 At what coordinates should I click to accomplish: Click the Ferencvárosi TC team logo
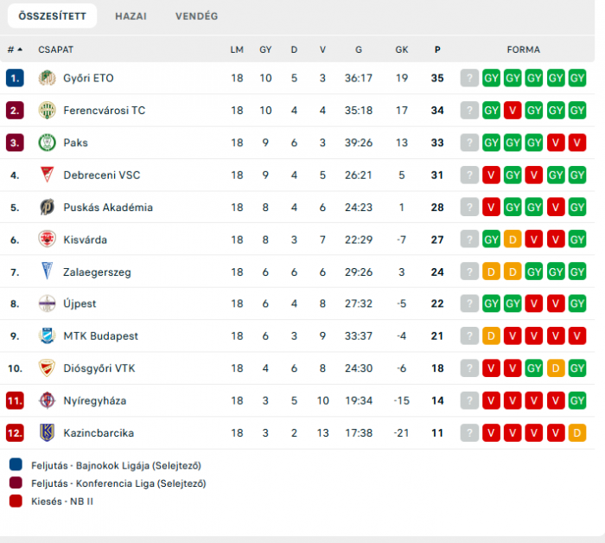point(47,111)
